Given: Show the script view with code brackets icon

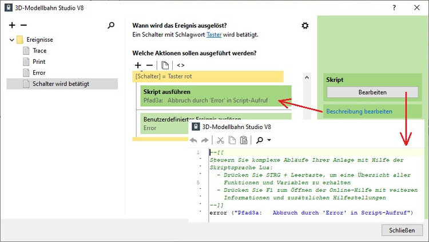Looking at the screenshot, I should (x=181, y=65).
